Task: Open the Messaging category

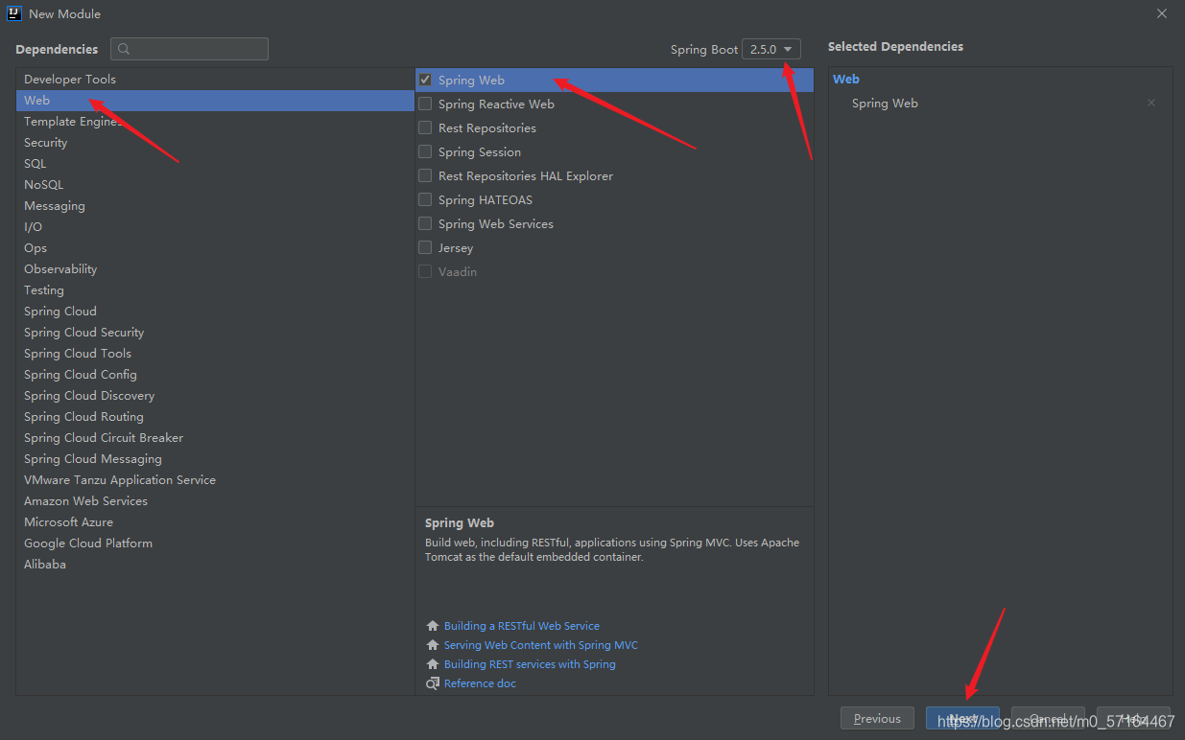Action: 215,205
